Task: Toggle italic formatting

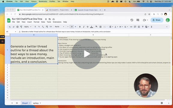Action: click(83, 27)
